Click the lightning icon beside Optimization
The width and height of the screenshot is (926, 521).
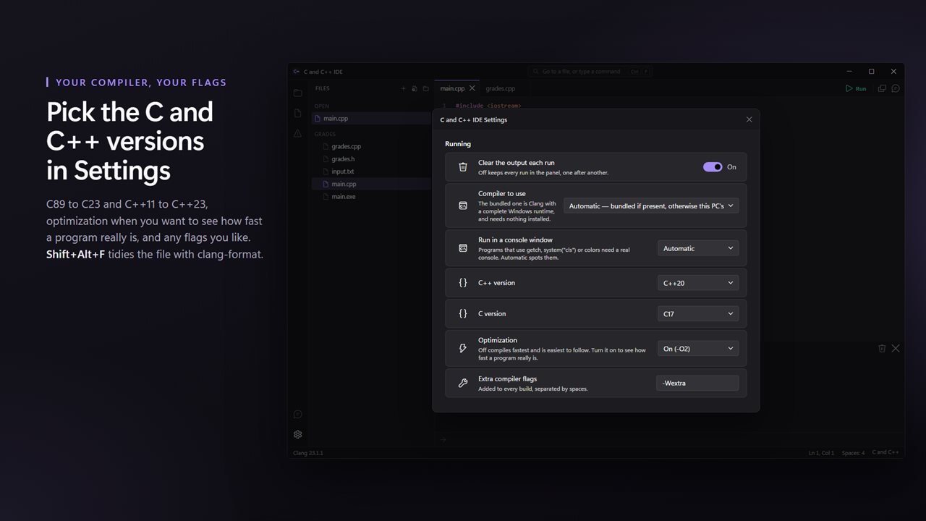tap(463, 349)
